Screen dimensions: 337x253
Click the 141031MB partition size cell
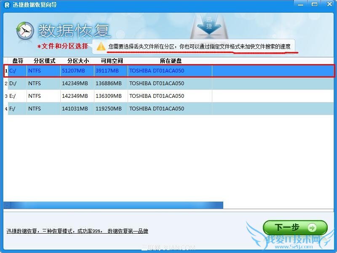(x=77, y=109)
